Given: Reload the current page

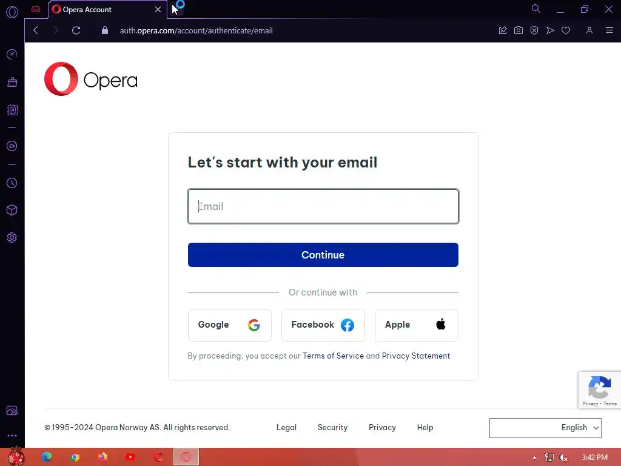Looking at the screenshot, I should [76, 30].
